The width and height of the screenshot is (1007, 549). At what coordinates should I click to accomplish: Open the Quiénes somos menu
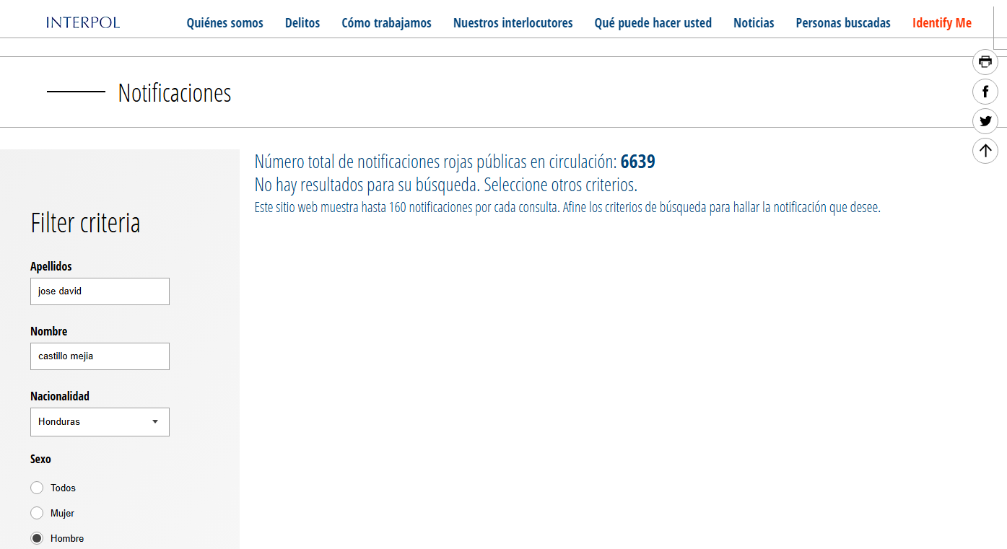(224, 23)
